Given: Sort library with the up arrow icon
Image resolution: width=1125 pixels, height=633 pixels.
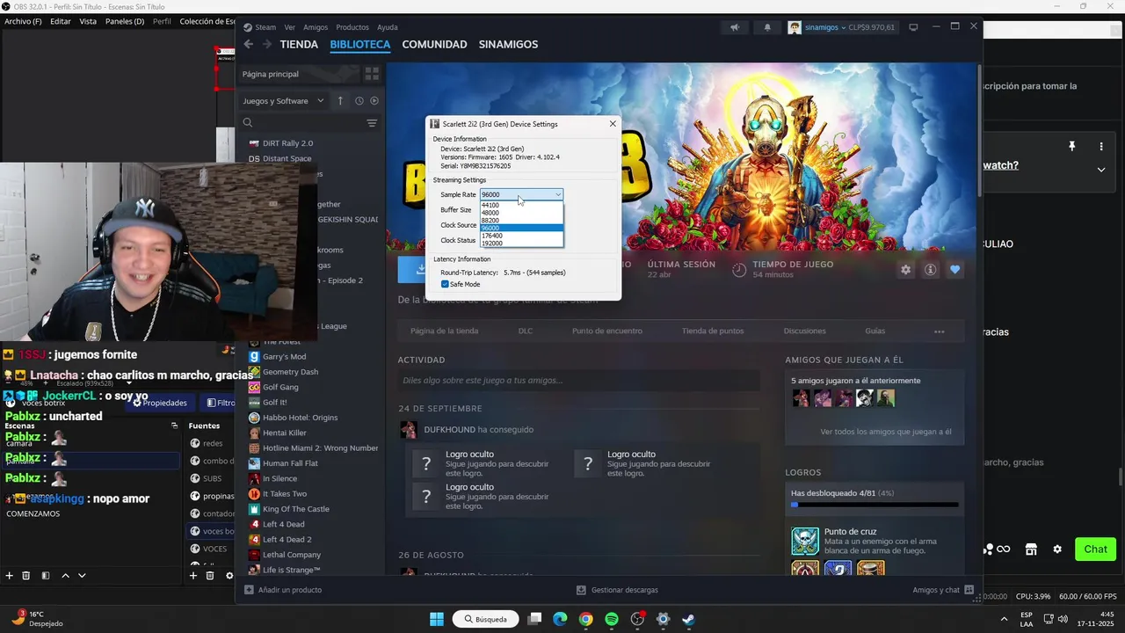Looking at the screenshot, I should pos(340,101).
